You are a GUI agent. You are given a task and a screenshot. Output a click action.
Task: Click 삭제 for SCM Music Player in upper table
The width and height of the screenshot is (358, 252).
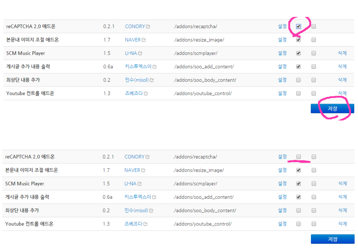342,53
